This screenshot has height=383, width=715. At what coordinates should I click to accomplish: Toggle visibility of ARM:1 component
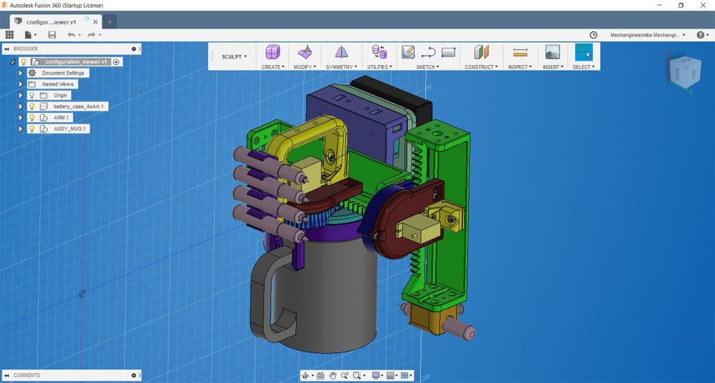pyautogui.click(x=31, y=118)
